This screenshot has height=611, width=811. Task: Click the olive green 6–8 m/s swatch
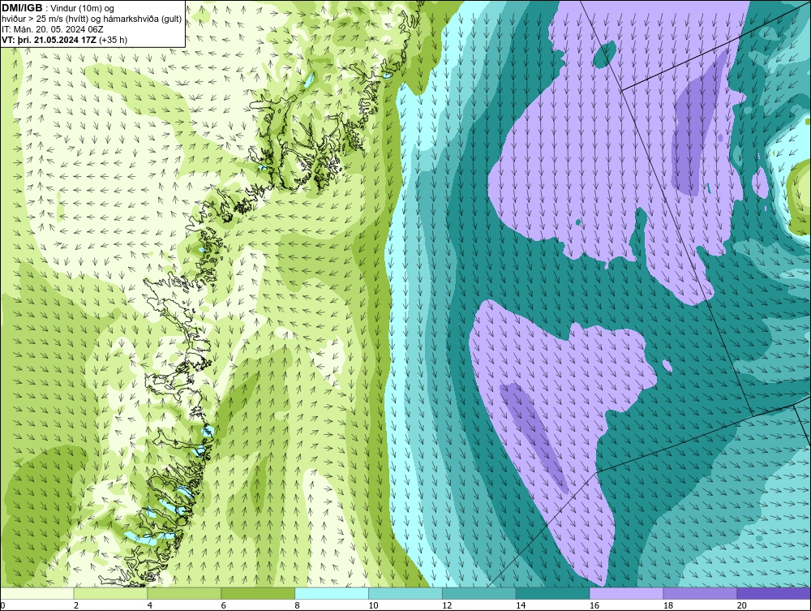pyautogui.click(x=258, y=593)
